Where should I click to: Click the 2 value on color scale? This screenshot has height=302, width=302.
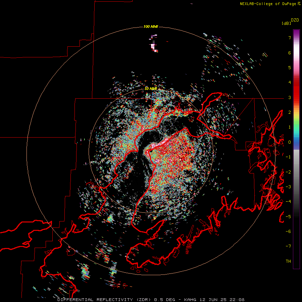pyautogui.click(x=290, y=112)
